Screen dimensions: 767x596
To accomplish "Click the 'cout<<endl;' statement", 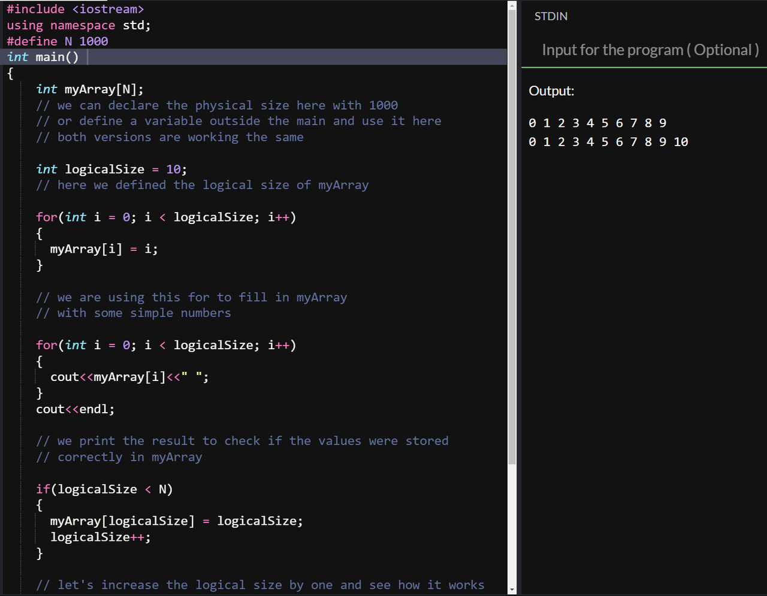I will (x=75, y=409).
